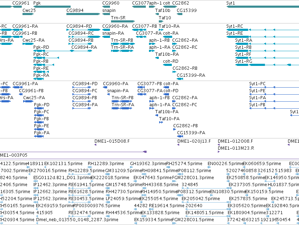Click the Trn-SR gene arrow glyph
The width and height of the screenshot is (299, 225).
(123, 21)
